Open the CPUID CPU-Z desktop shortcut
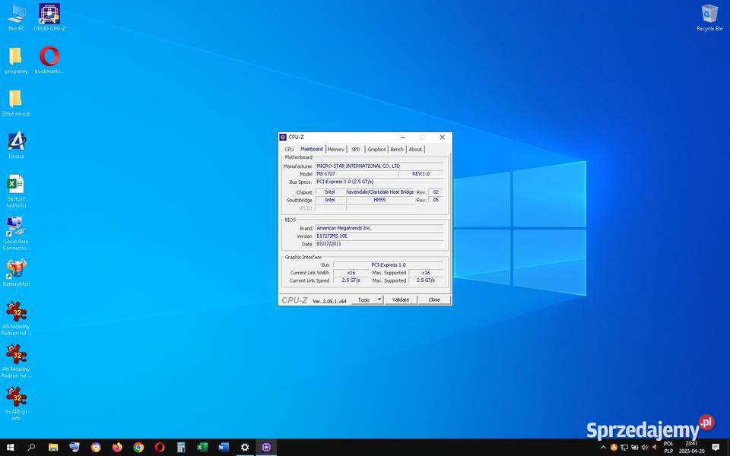Screen dimensions: 730x456 point(49,17)
